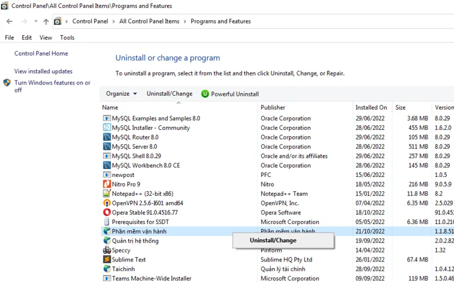Open the Control Panel Home link

click(41, 53)
